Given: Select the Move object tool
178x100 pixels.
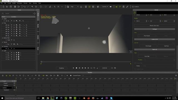Looking at the screenshot, I should click(36, 7).
